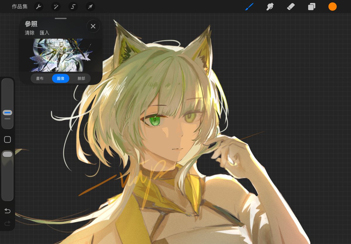
Task: Activate the Transform arrow tool
Action: coord(90,6)
